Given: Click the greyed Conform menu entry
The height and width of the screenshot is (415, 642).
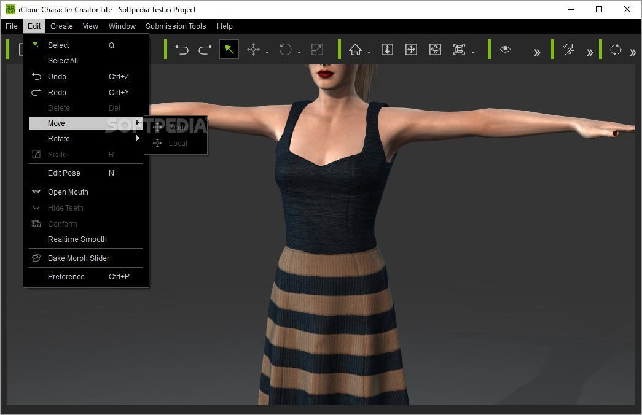Looking at the screenshot, I should (86, 224).
